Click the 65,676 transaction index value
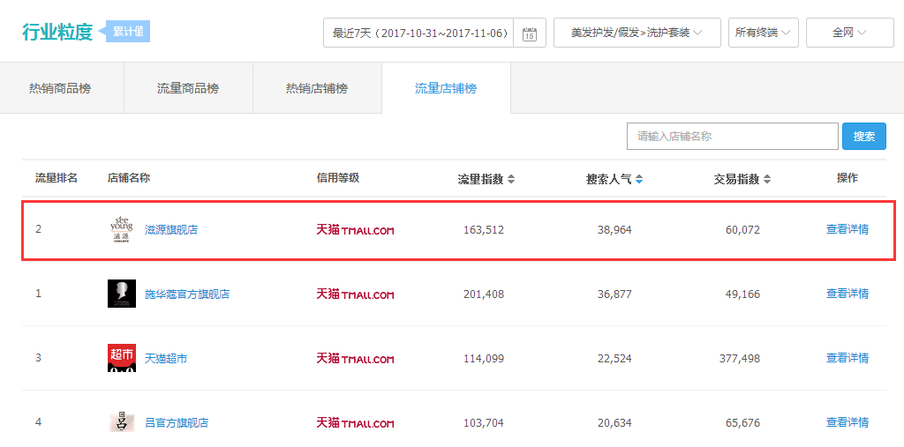 (x=742, y=423)
